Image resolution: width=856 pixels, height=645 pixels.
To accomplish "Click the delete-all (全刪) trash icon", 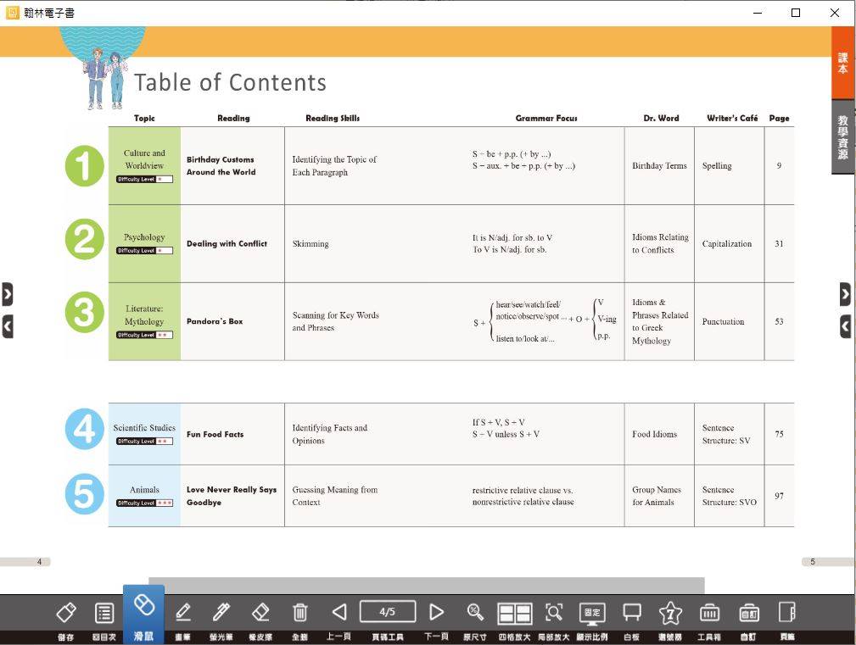I will coord(299,613).
